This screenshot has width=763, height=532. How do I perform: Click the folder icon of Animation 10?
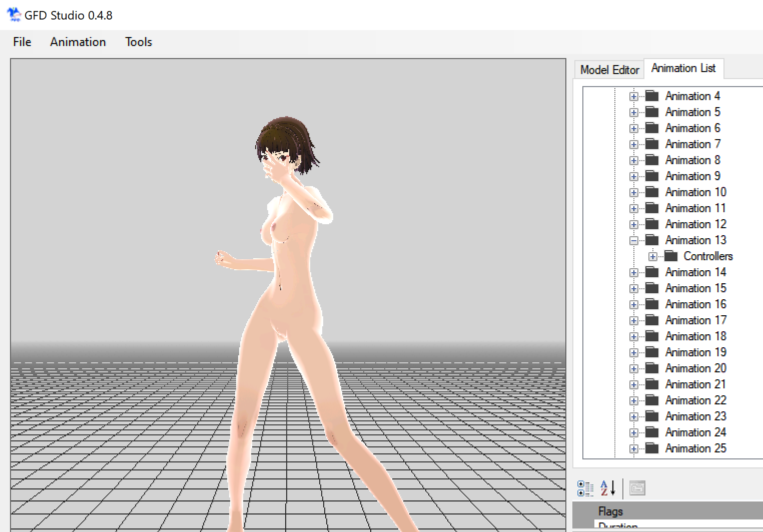tap(652, 192)
